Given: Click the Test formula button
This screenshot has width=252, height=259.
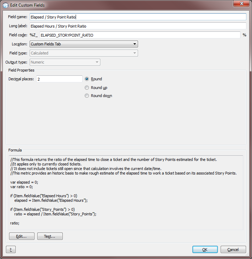Looking at the screenshot, I should coord(50,236).
